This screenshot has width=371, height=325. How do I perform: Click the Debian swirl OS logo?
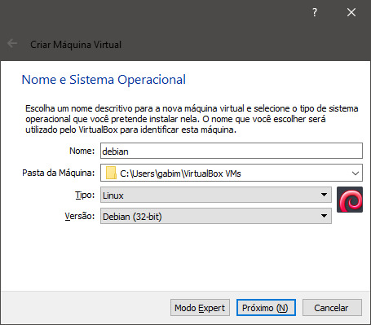[x=350, y=200]
